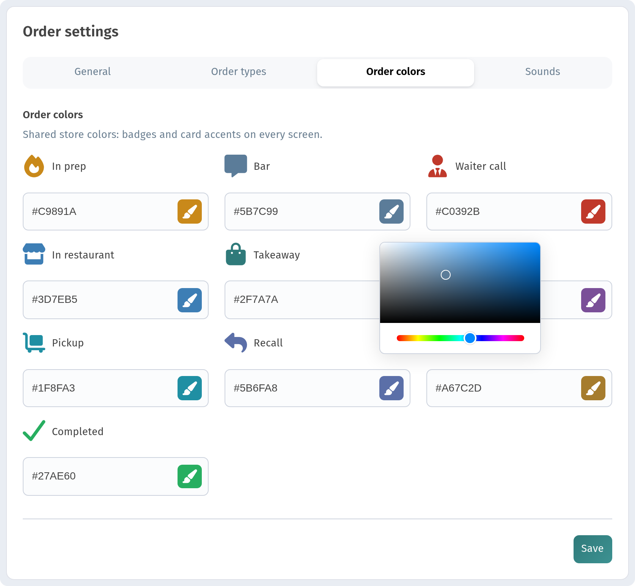This screenshot has height=586, width=635.
Task: Click the In prep flame icon
Action: point(34,166)
